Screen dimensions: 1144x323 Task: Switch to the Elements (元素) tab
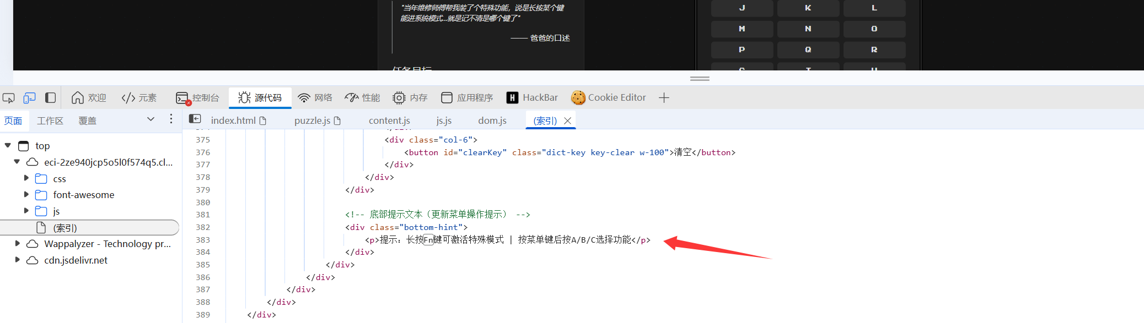coord(139,98)
